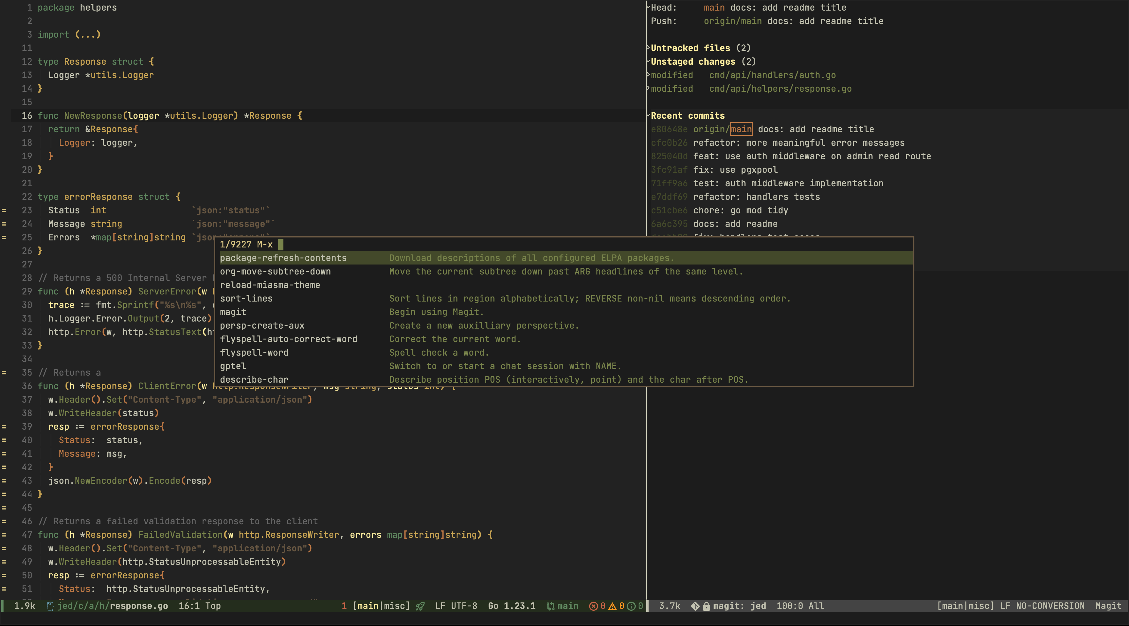Expand the diff for modified auth.go
The width and height of the screenshot is (1129, 626).
coord(649,74)
